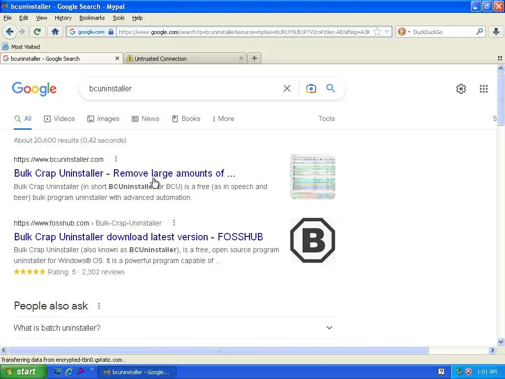Open the View menu
Viewport: 505px width, 379px height.
[x=41, y=18]
